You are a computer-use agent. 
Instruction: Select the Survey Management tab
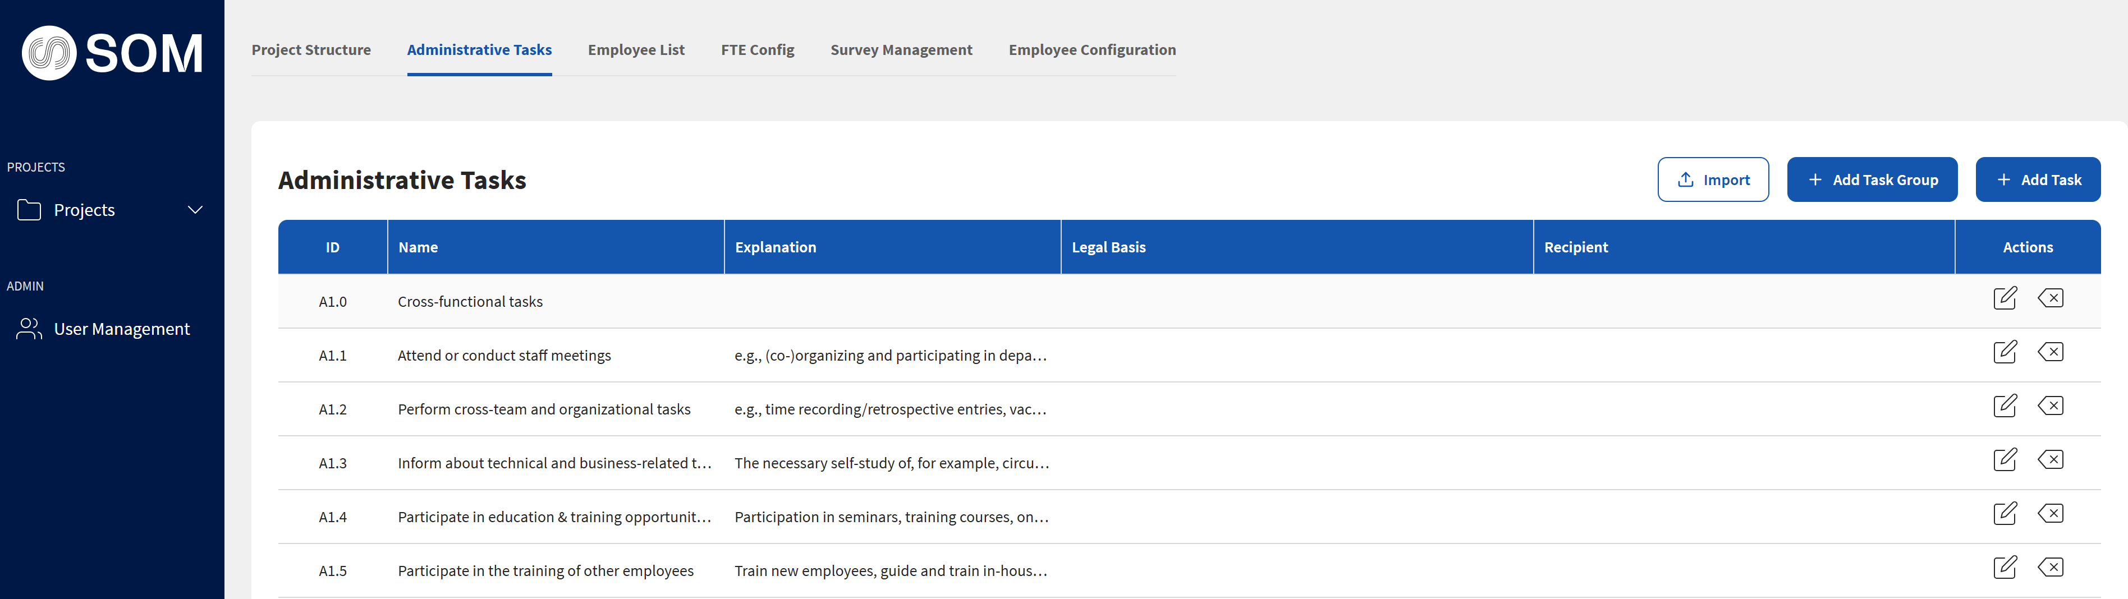[x=901, y=49]
